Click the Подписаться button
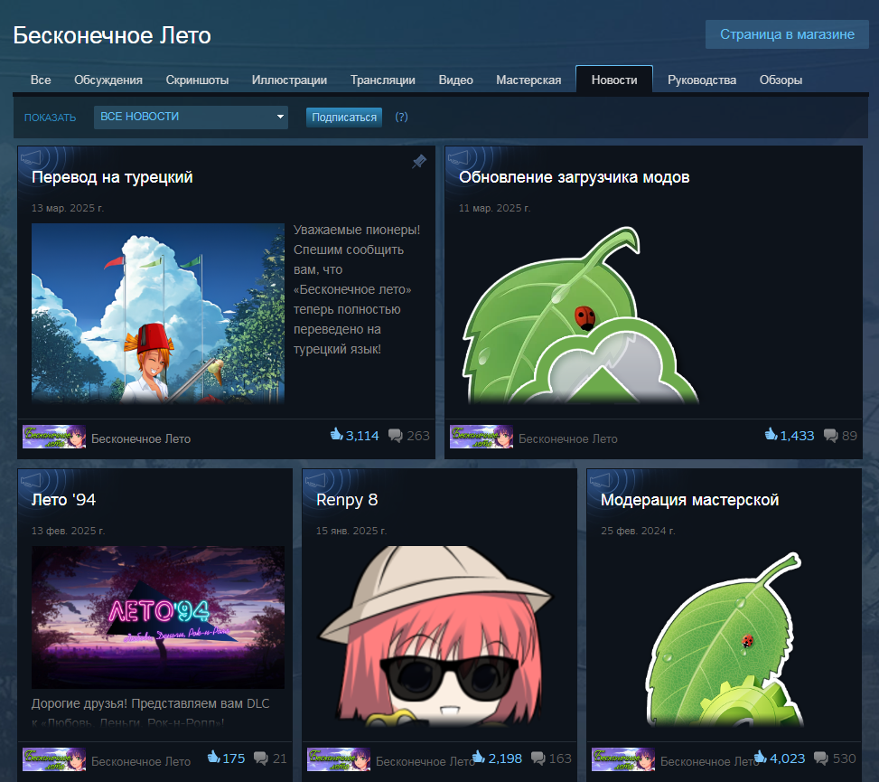 (x=344, y=118)
